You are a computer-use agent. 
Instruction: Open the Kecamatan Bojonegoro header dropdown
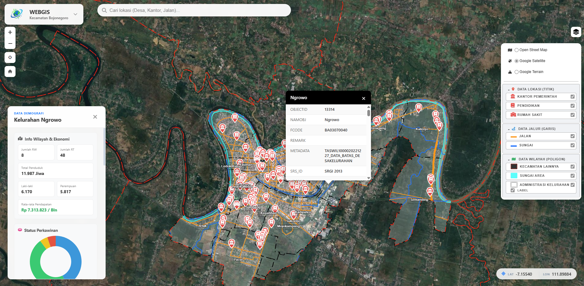pos(75,14)
